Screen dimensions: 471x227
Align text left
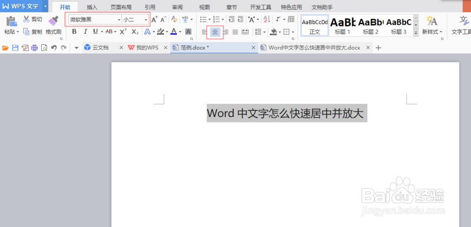204,31
